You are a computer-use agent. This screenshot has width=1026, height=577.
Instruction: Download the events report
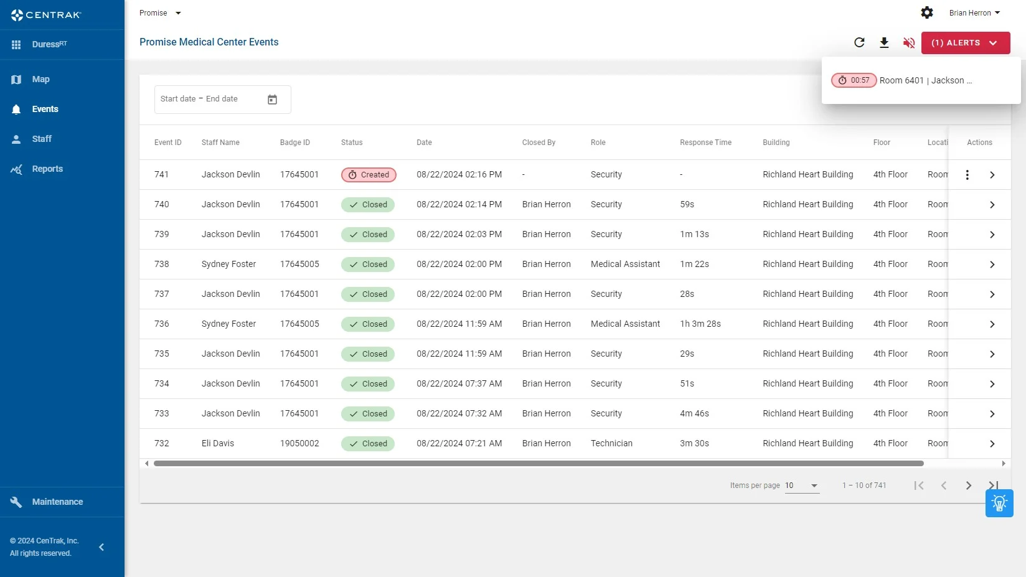[x=884, y=42]
